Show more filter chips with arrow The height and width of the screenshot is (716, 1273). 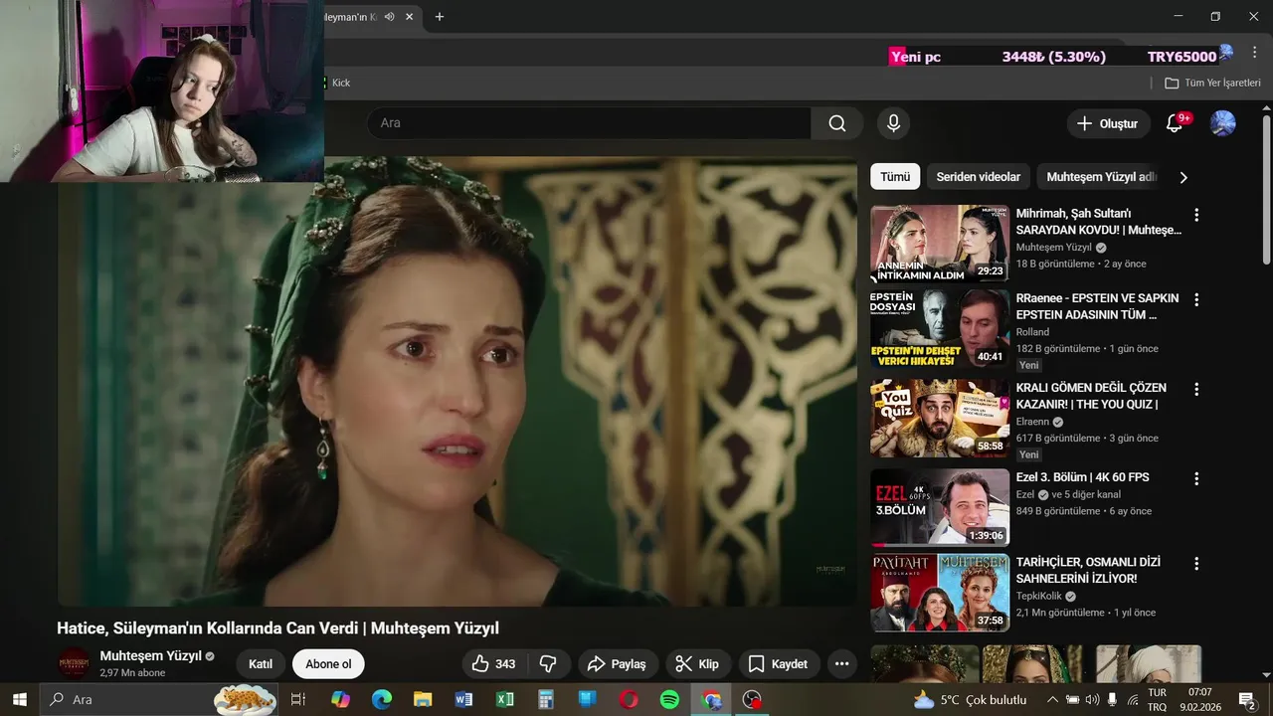(x=1183, y=177)
